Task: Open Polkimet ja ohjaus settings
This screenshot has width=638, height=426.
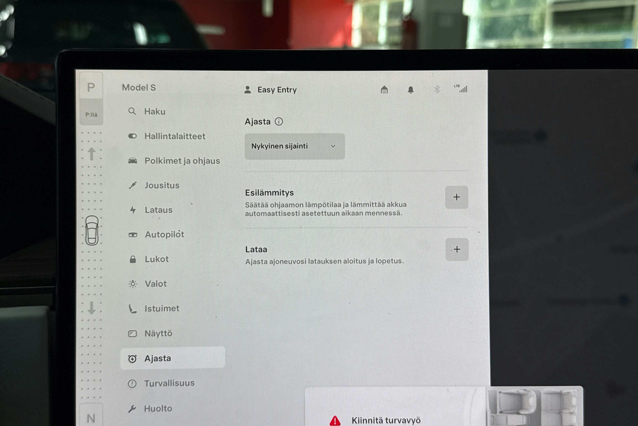Action: click(173, 161)
